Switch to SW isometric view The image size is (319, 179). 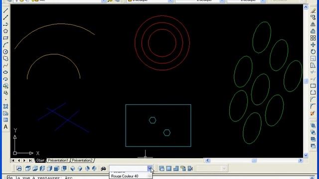coord(73,169)
